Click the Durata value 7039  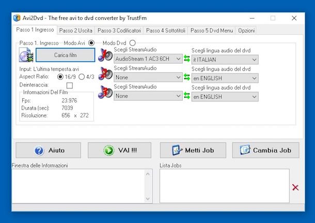(67, 108)
